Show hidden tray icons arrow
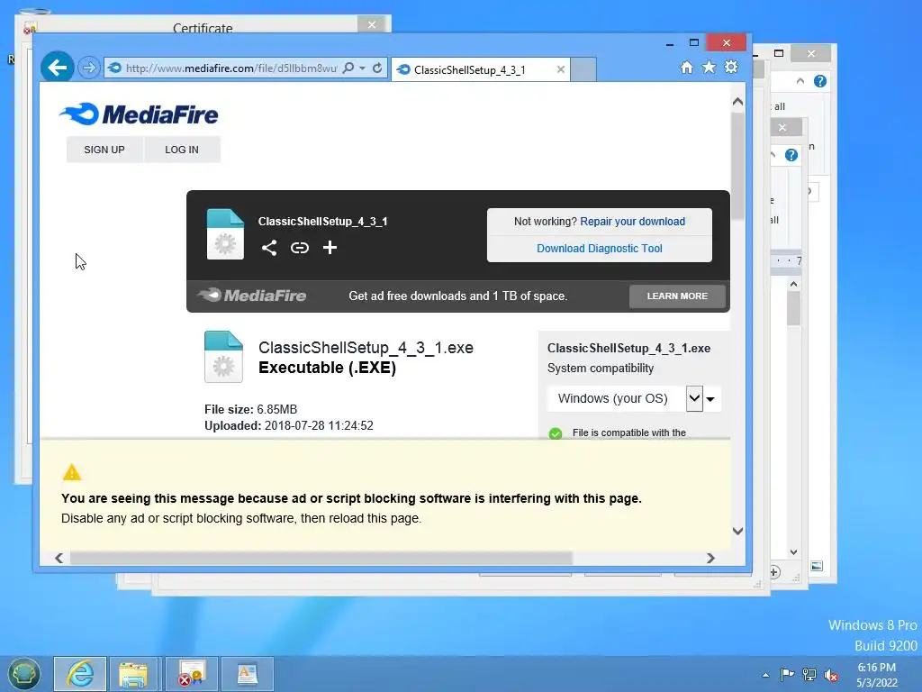 click(x=765, y=675)
